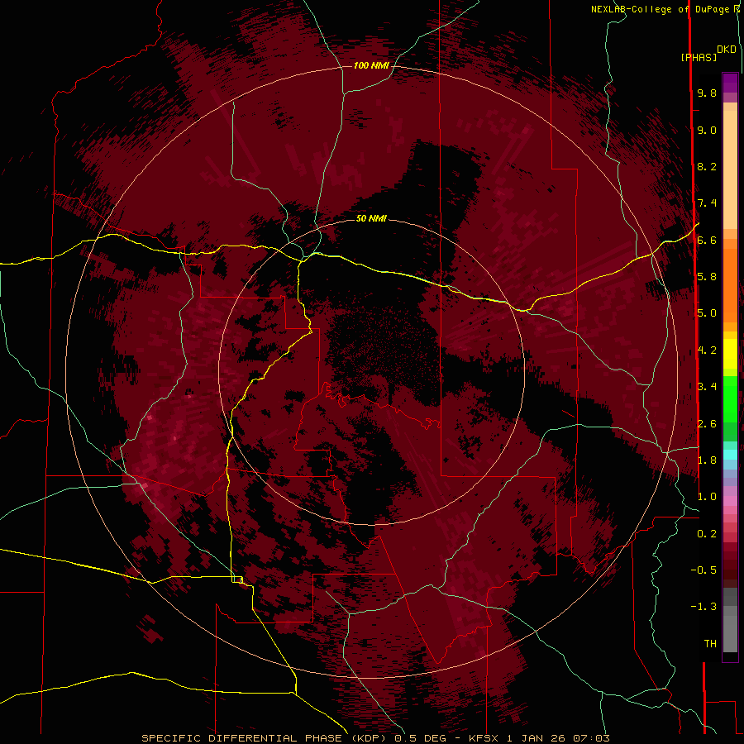The width and height of the screenshot is (744, 744).
Task: Click the purple segment atop the color scale
Action: point(730,83)
